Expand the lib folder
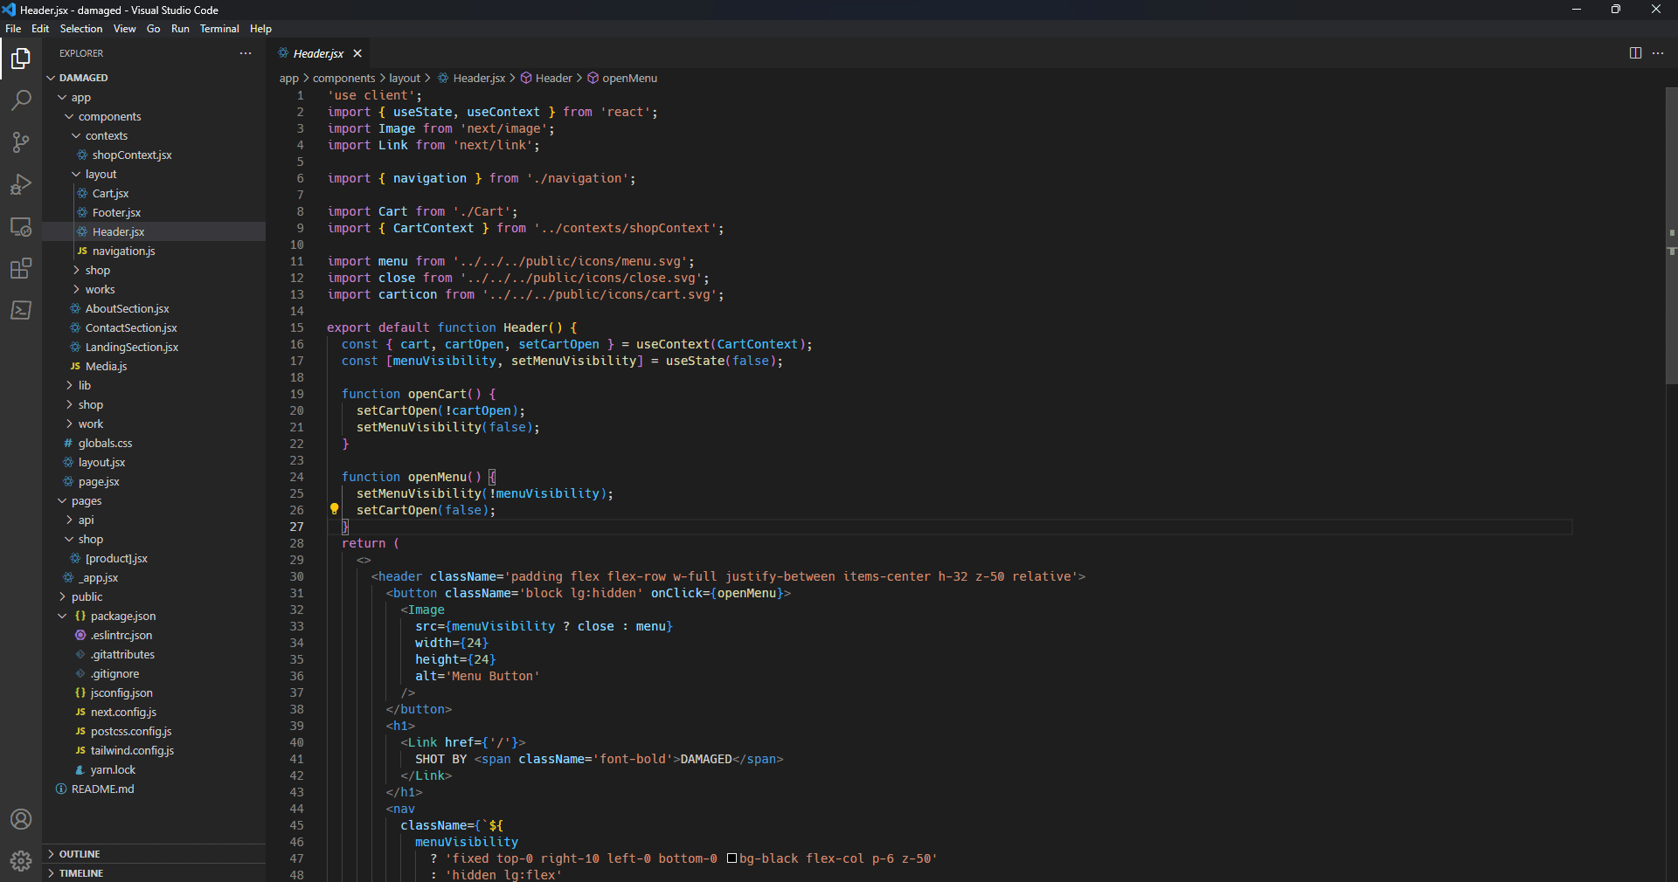Viewport: 1678px width, 882px height. tap(154, 385)
